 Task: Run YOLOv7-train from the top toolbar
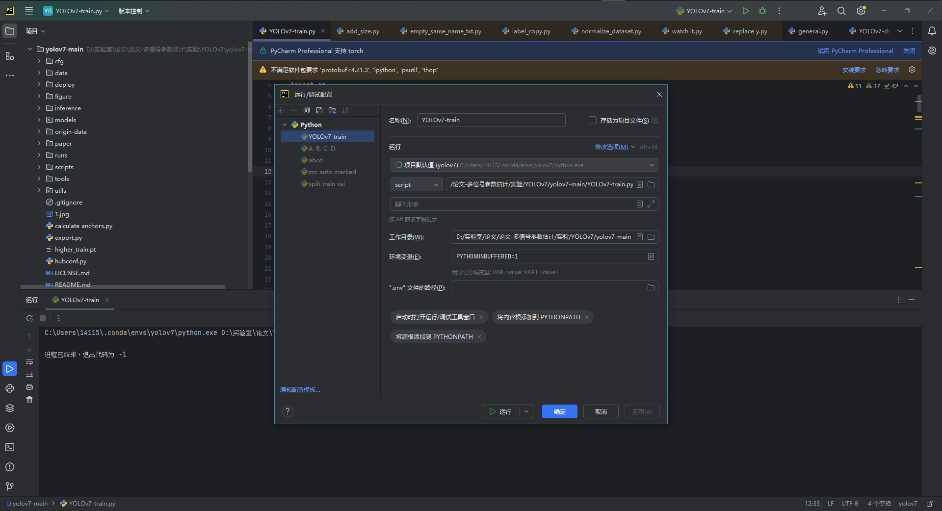click(746, 11)
